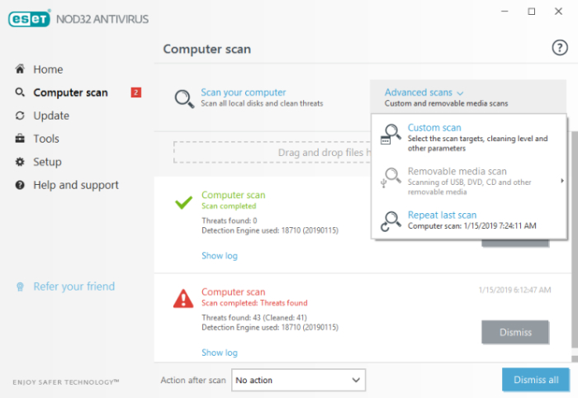The height and width of the screenshot is (398, 578).
Task: Dismiss the threats found scan entry
Action: (515, 332)
